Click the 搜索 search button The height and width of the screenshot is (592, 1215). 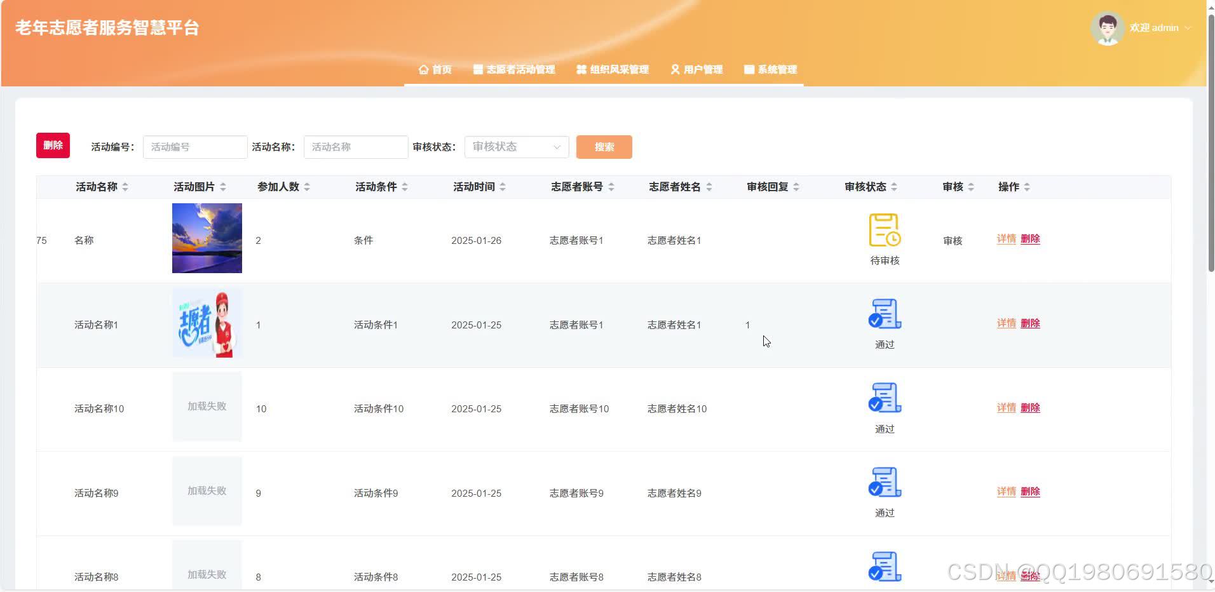tap(603, 147)
